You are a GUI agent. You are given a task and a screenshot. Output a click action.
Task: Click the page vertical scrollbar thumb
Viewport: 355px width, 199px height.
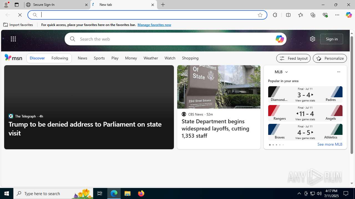pyautogui.click(x=352, y=95)
